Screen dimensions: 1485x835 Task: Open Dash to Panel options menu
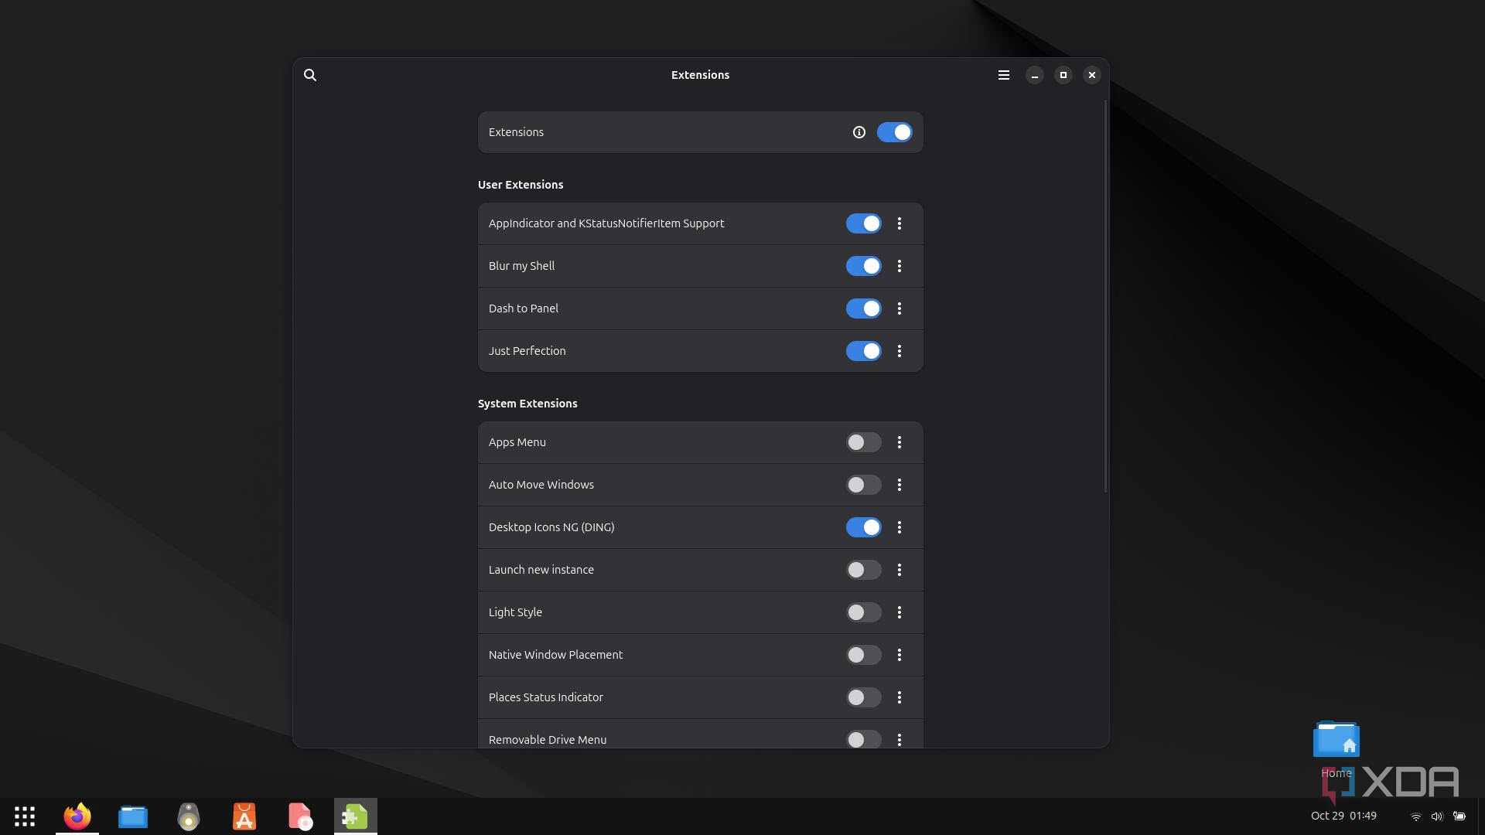pos(899,308)
